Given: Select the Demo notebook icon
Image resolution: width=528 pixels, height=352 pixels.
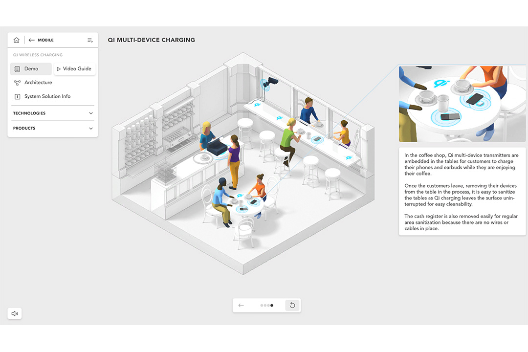Looking at the screenshot, I should point(17,68).
